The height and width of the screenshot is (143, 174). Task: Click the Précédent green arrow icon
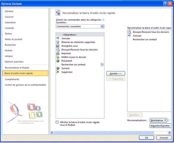pyautogui.click(x=58, y=61)
